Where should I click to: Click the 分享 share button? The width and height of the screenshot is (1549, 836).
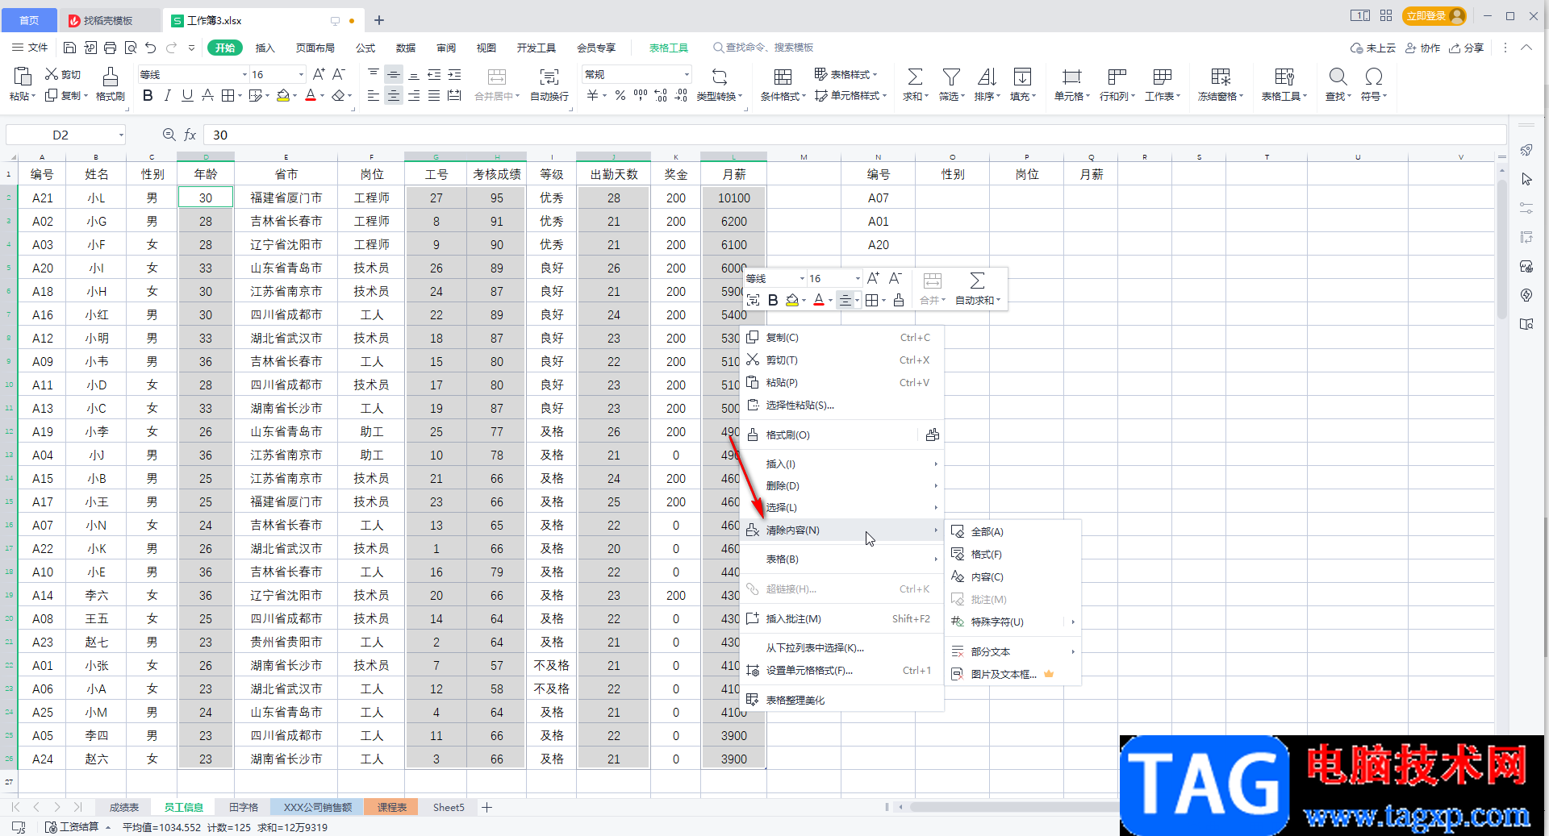(x=1467, y=48)
